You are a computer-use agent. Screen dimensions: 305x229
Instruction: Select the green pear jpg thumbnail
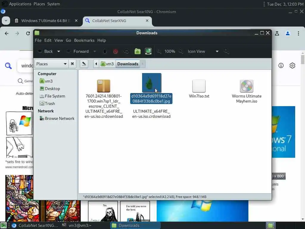point(152,83)
